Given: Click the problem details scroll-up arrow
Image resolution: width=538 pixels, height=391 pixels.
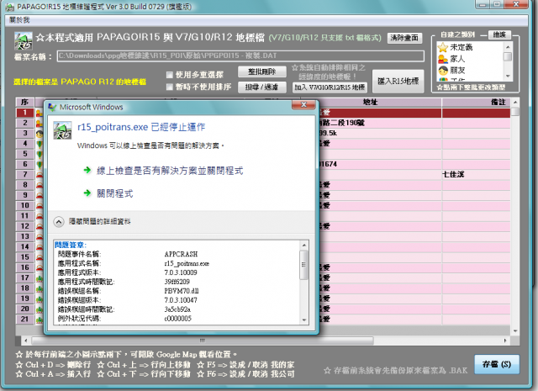Looking at the screenshot, I should click(x=304, y=246).
